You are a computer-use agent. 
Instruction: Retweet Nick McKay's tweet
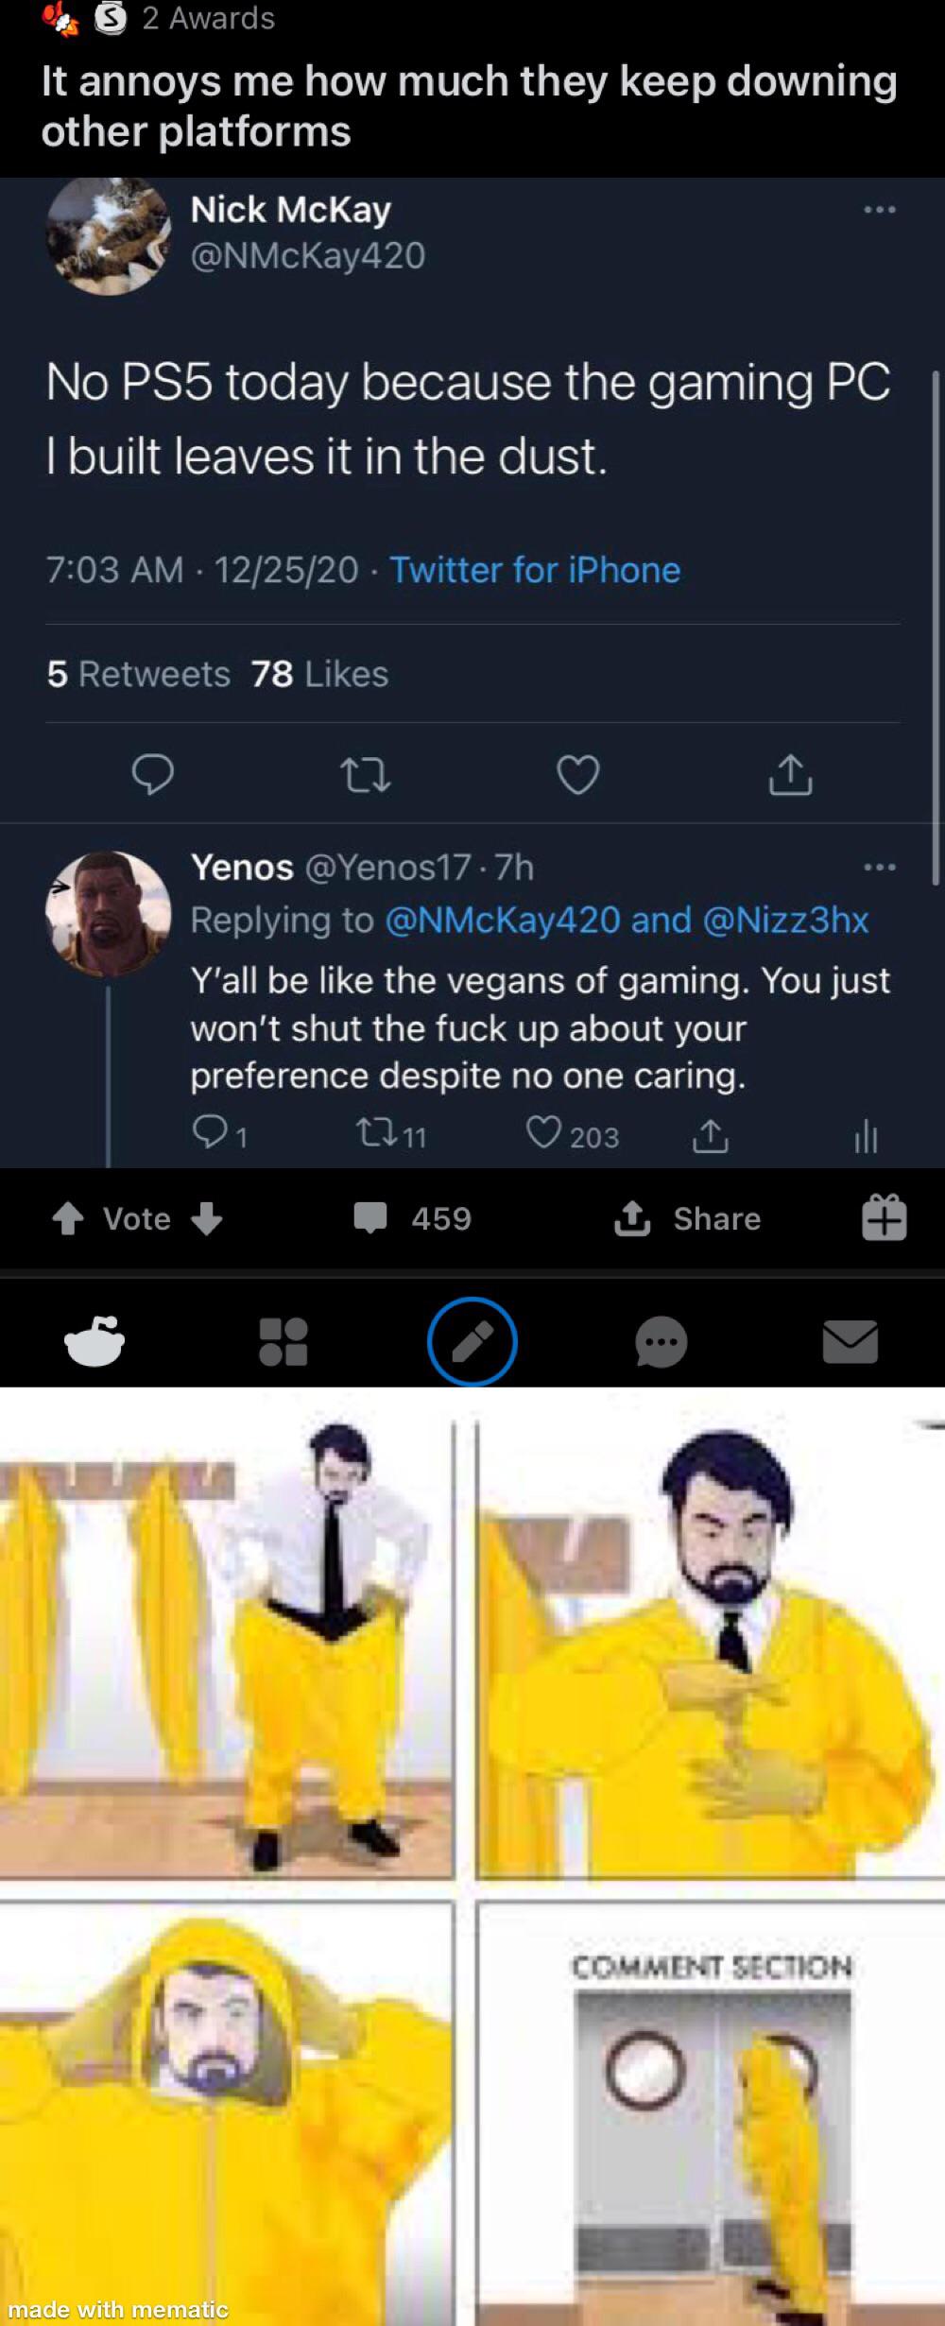(x=365, y=775)
